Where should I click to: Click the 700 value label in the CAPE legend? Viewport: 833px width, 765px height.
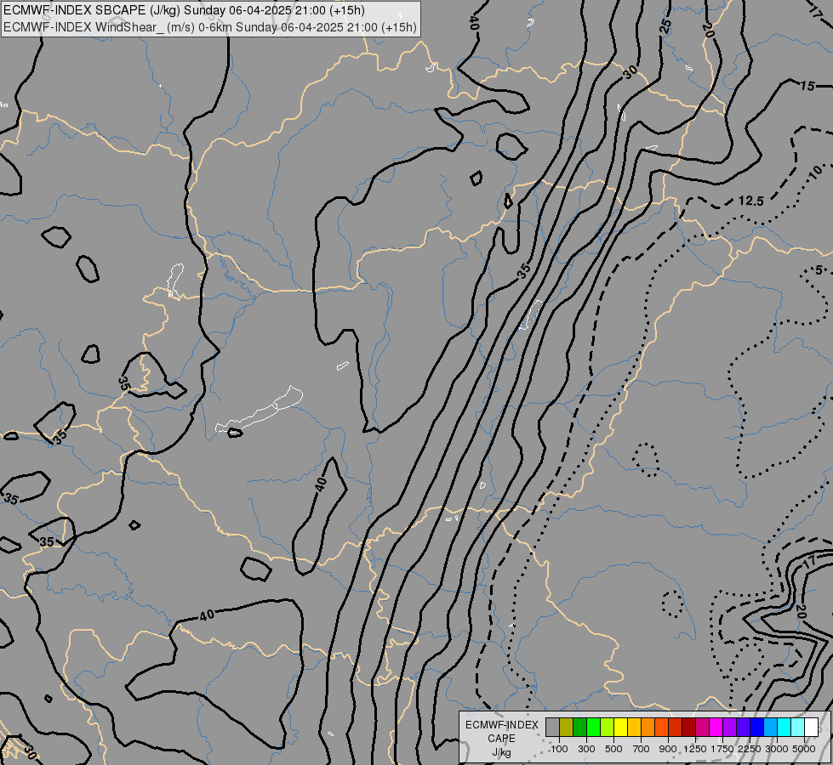pos(642,749)
